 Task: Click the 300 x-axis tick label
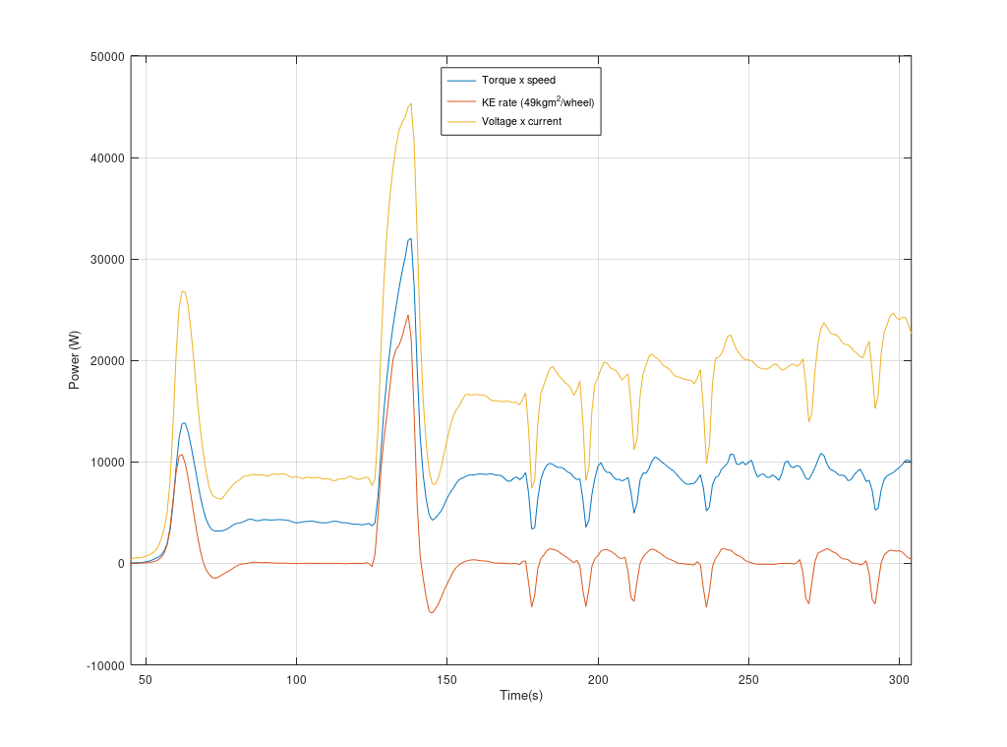[899, 680]
